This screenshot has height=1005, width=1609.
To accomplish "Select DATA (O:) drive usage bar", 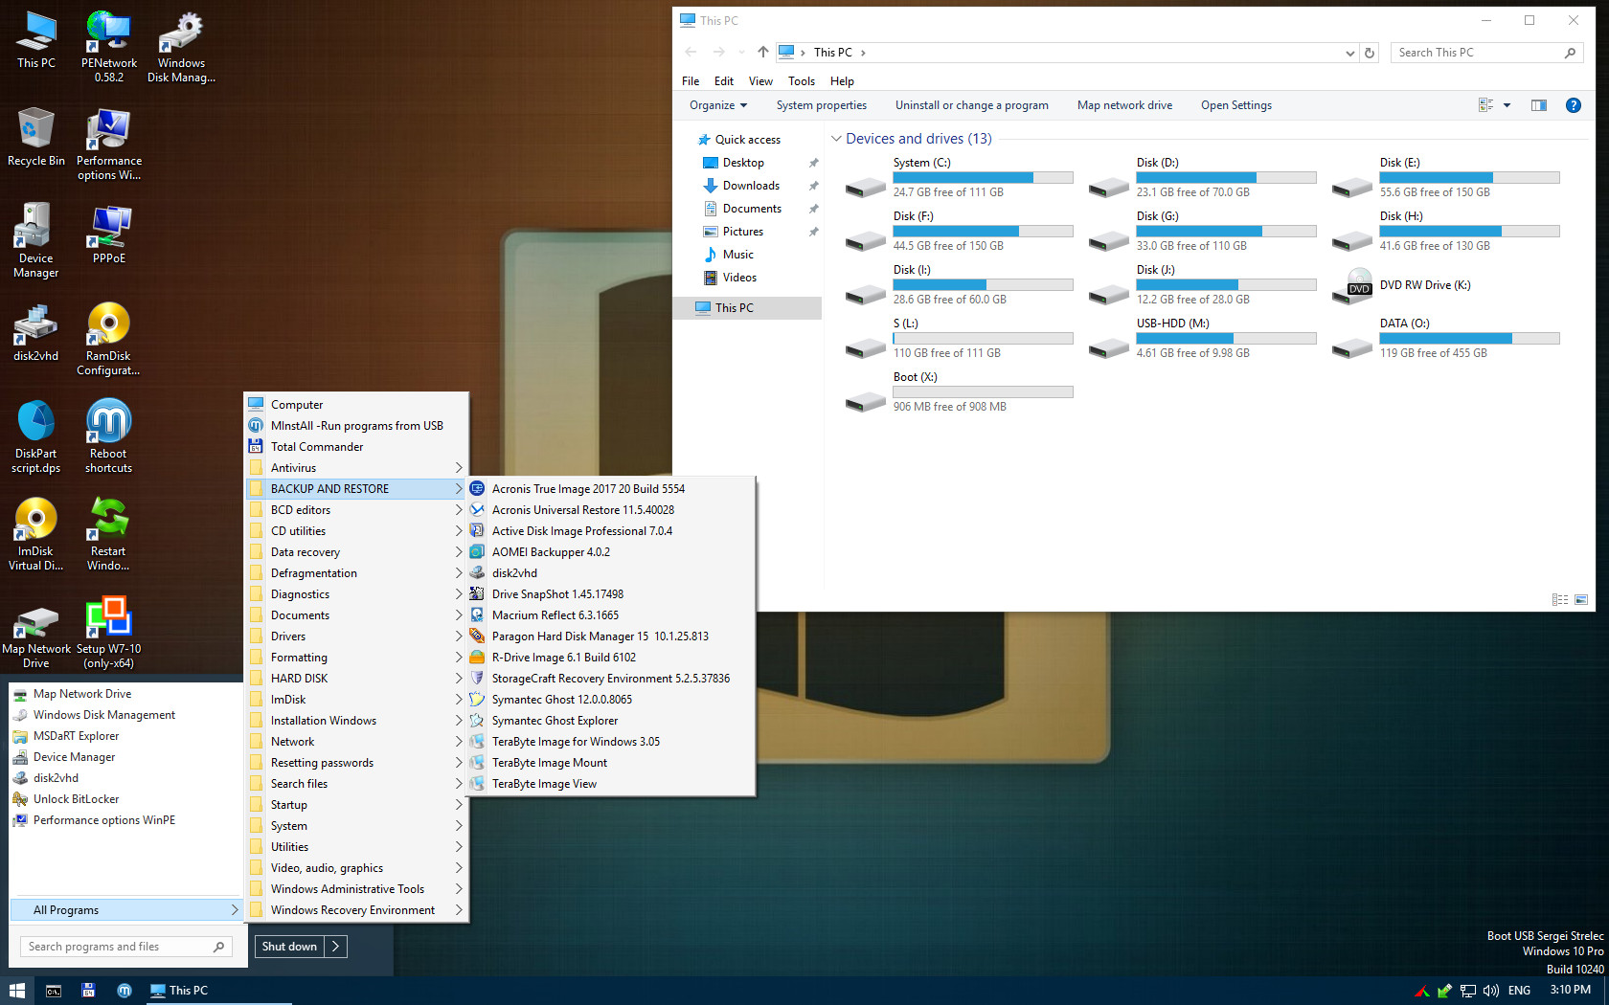I will tap(1469, 338).
